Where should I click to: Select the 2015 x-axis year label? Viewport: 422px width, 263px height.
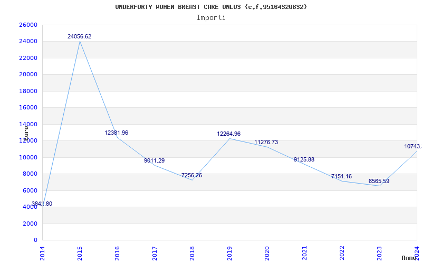(x=80, y=252)
